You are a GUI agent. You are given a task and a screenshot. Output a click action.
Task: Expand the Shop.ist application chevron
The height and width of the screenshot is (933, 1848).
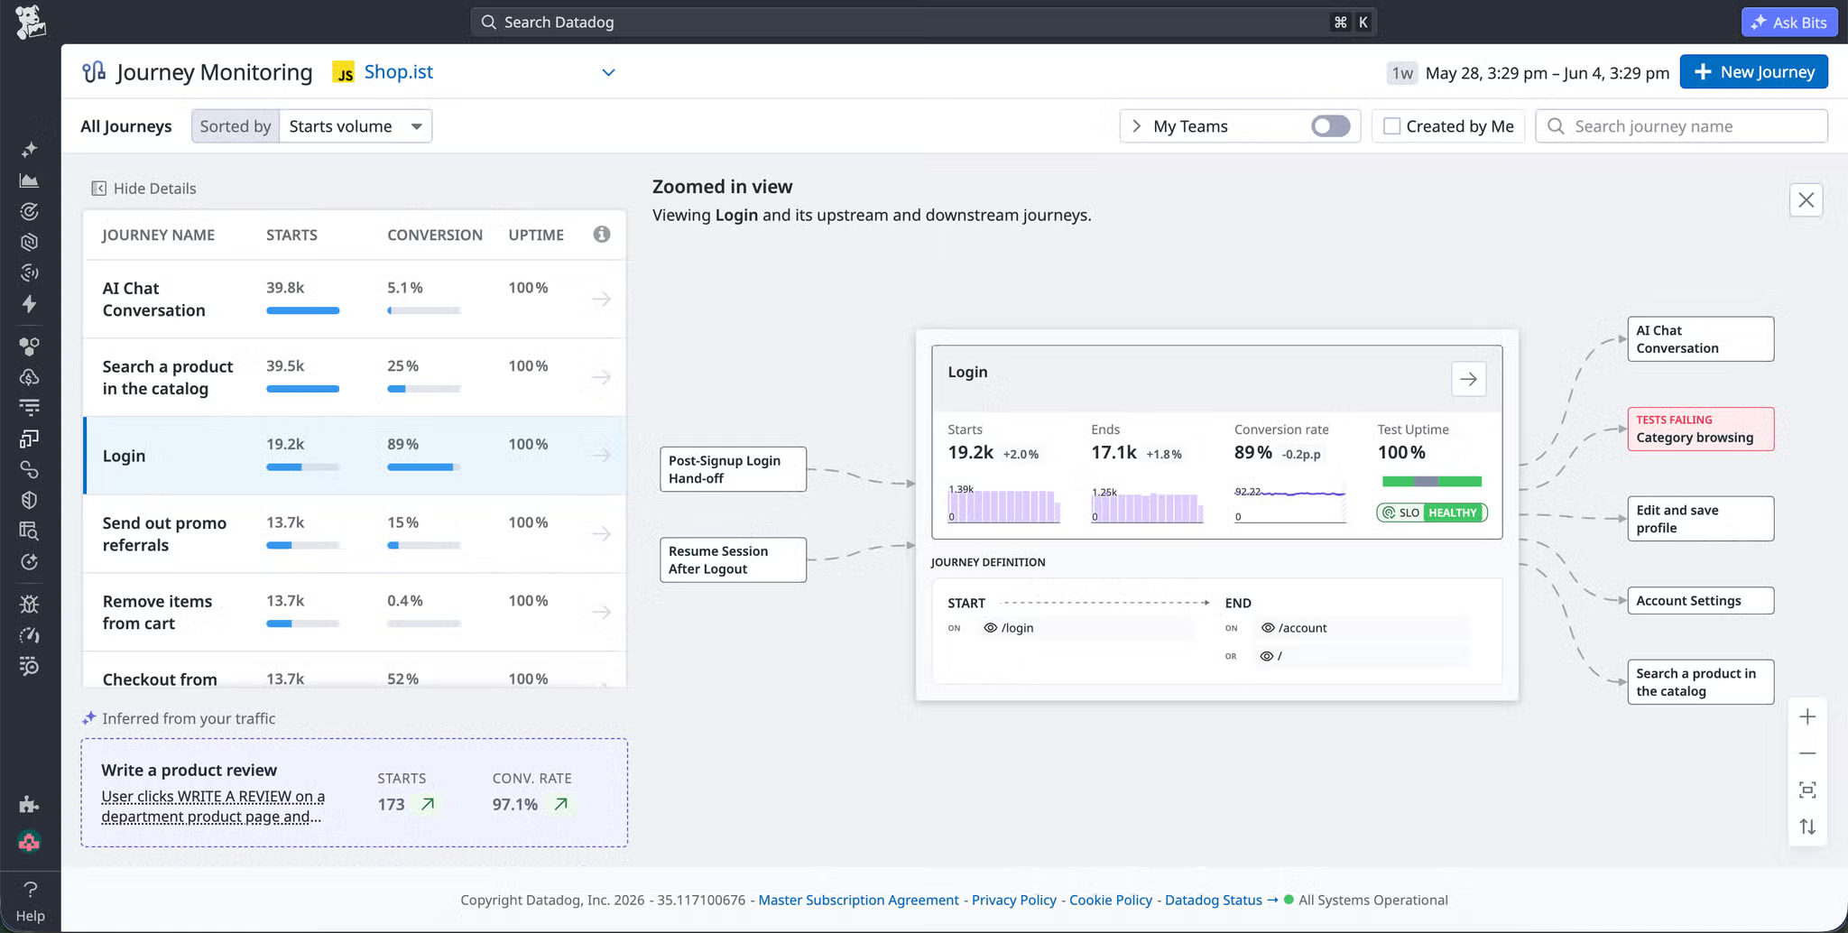pos(608,72)
